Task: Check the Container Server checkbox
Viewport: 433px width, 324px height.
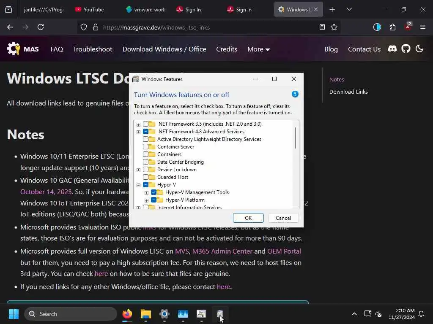Action: [145, 146]
